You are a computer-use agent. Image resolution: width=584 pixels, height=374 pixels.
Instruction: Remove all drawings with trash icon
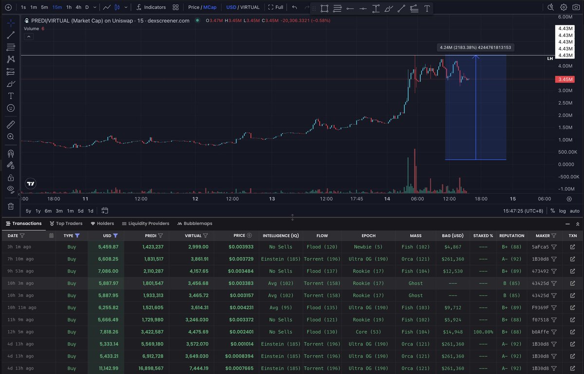pos(11,206)
